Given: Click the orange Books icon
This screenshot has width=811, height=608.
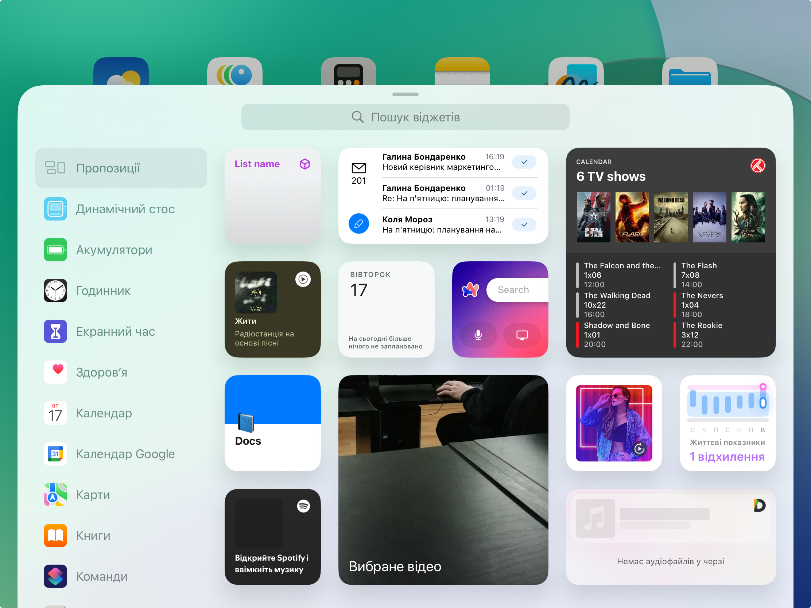Looking at the screenshot, I should tap(55, 535).
